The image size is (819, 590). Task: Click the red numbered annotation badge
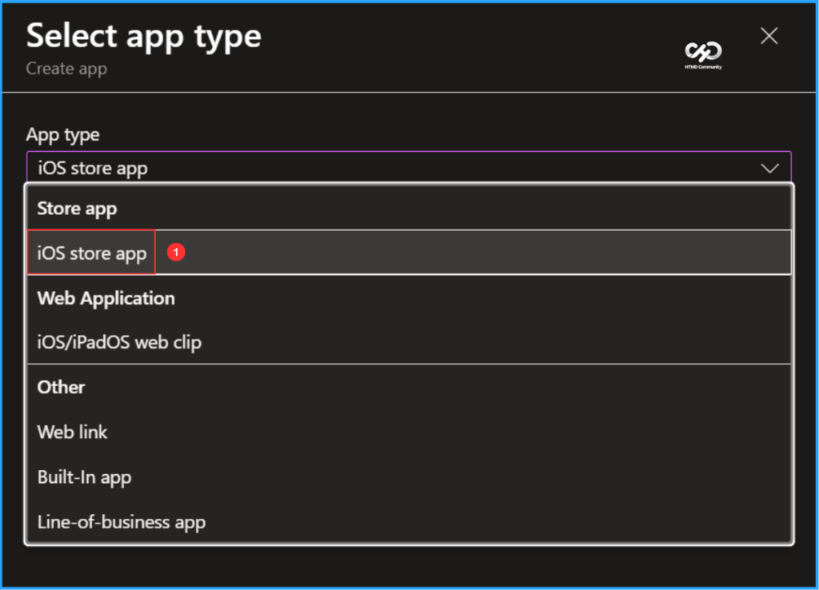tap(176, 251)
